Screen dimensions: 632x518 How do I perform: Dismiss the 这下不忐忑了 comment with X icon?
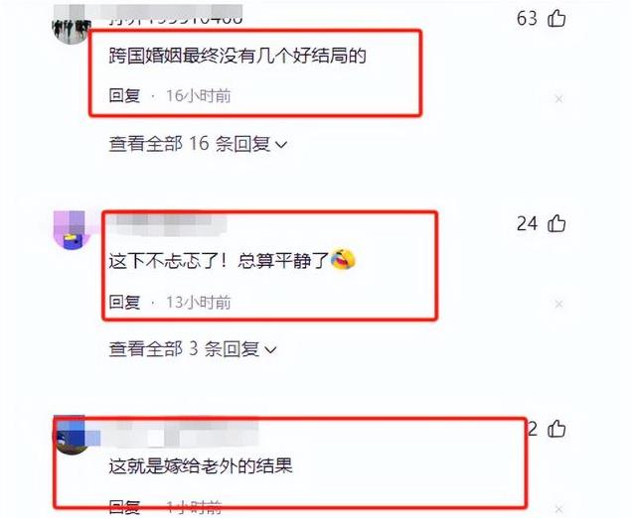tap(558, 304)
